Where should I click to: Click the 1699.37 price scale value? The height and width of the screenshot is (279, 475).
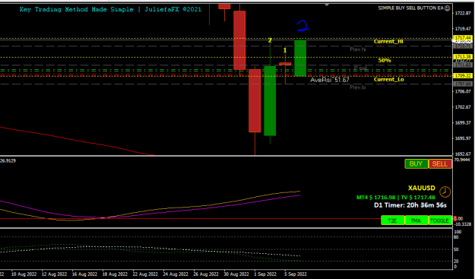coord(463,122)
